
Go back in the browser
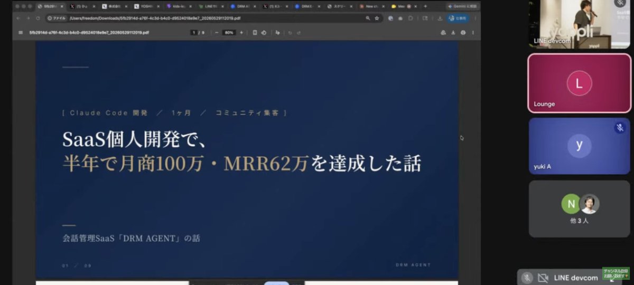point(19,18)
